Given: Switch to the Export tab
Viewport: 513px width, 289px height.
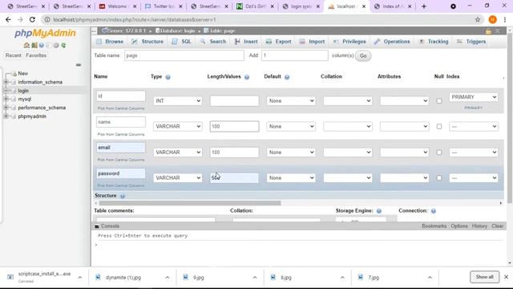Looking at the screenshot, I should click(278, 42).
